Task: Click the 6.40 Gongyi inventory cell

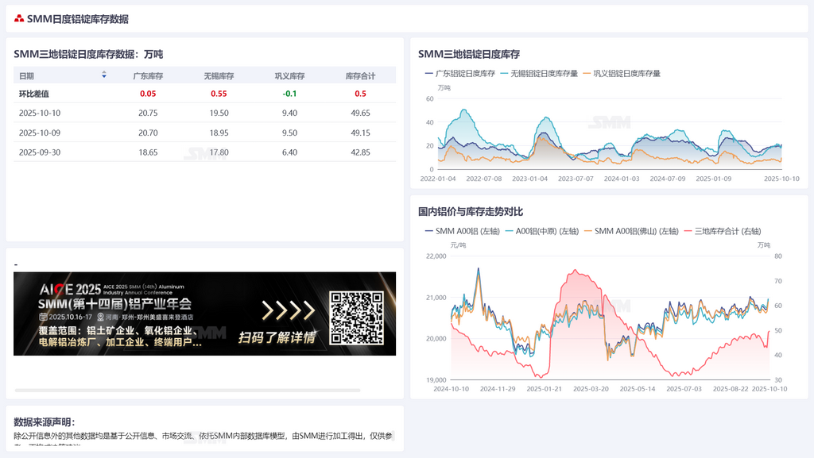Action: (x=289, y=152)
